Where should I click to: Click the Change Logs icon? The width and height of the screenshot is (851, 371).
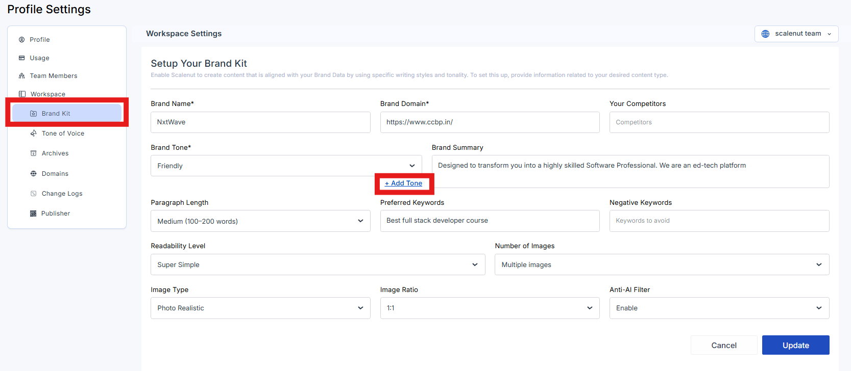[x=34, y=194]
